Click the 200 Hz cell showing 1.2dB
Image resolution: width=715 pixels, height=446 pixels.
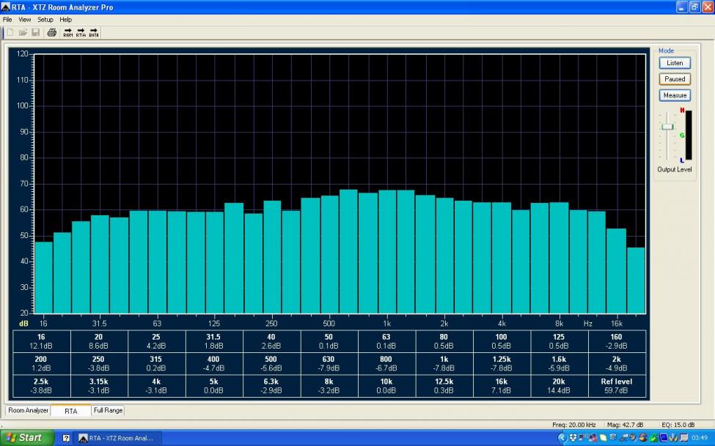pyautogui.click(x=42, y=363)
